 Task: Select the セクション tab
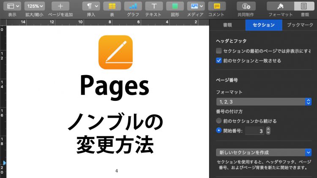264,25
